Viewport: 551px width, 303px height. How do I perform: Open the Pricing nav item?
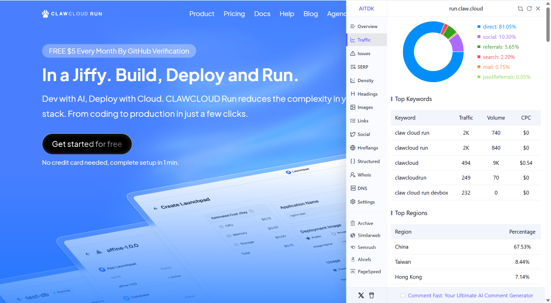click(x=234, y=14)
